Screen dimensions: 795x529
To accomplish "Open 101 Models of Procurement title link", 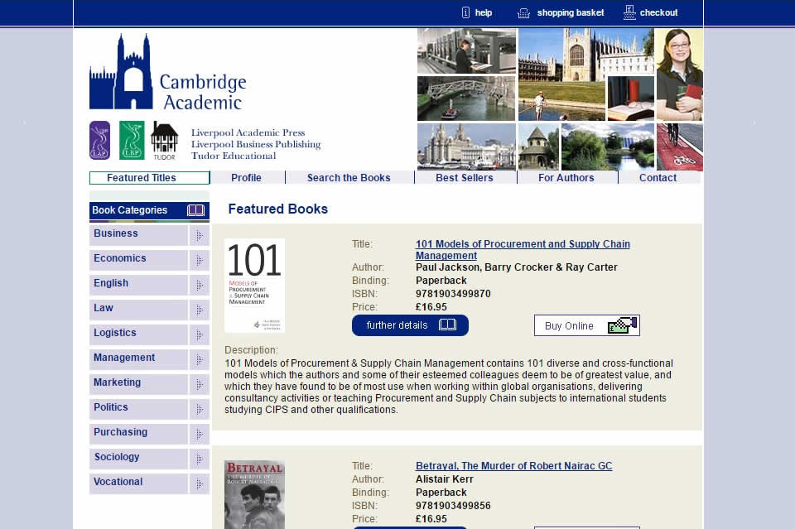I will tap(523, 250).
